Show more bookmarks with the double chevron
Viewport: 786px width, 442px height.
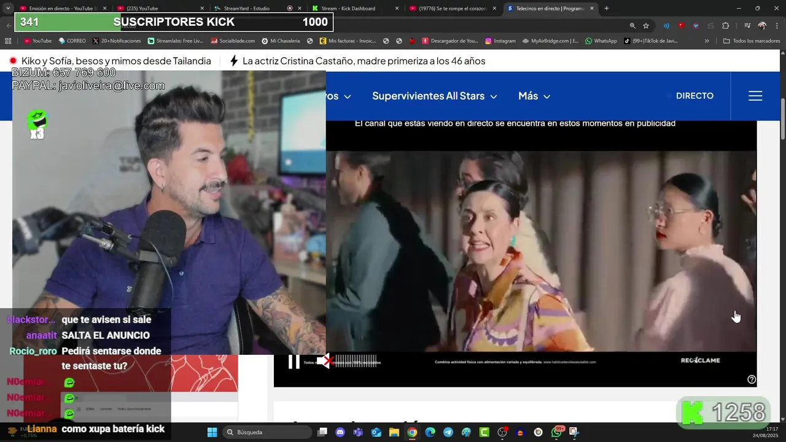pyautogui.click(x=707, y=41)
